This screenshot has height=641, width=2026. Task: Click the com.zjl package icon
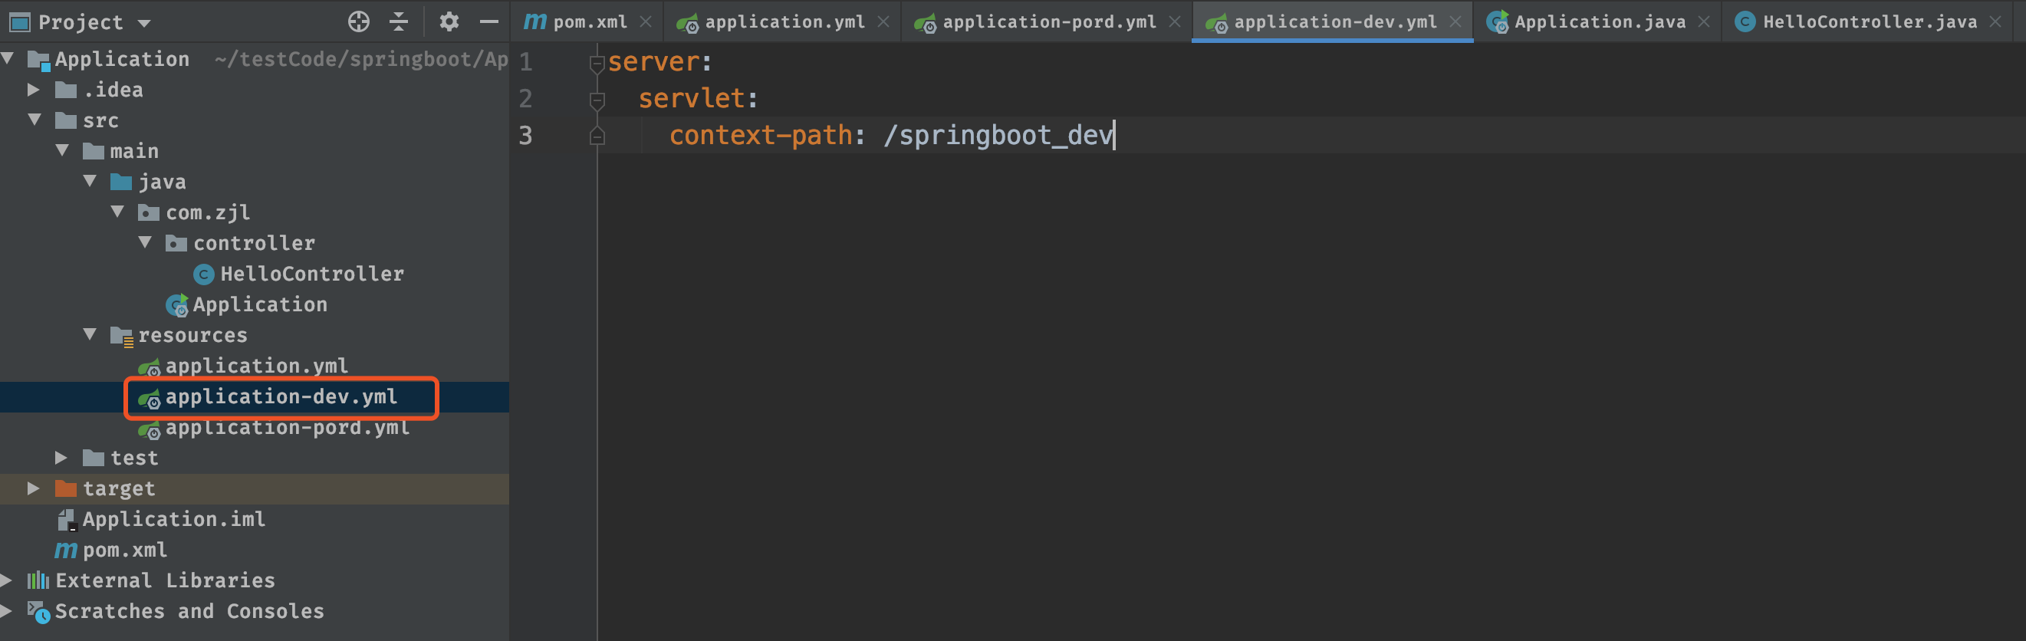[149, 212]
